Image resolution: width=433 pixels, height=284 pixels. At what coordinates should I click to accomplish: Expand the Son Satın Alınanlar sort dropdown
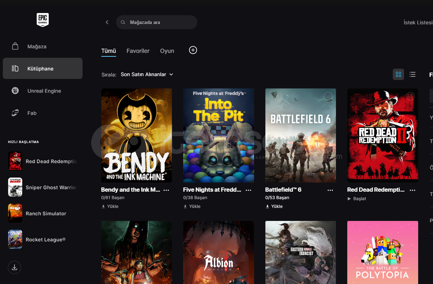(x=147, y=74)
